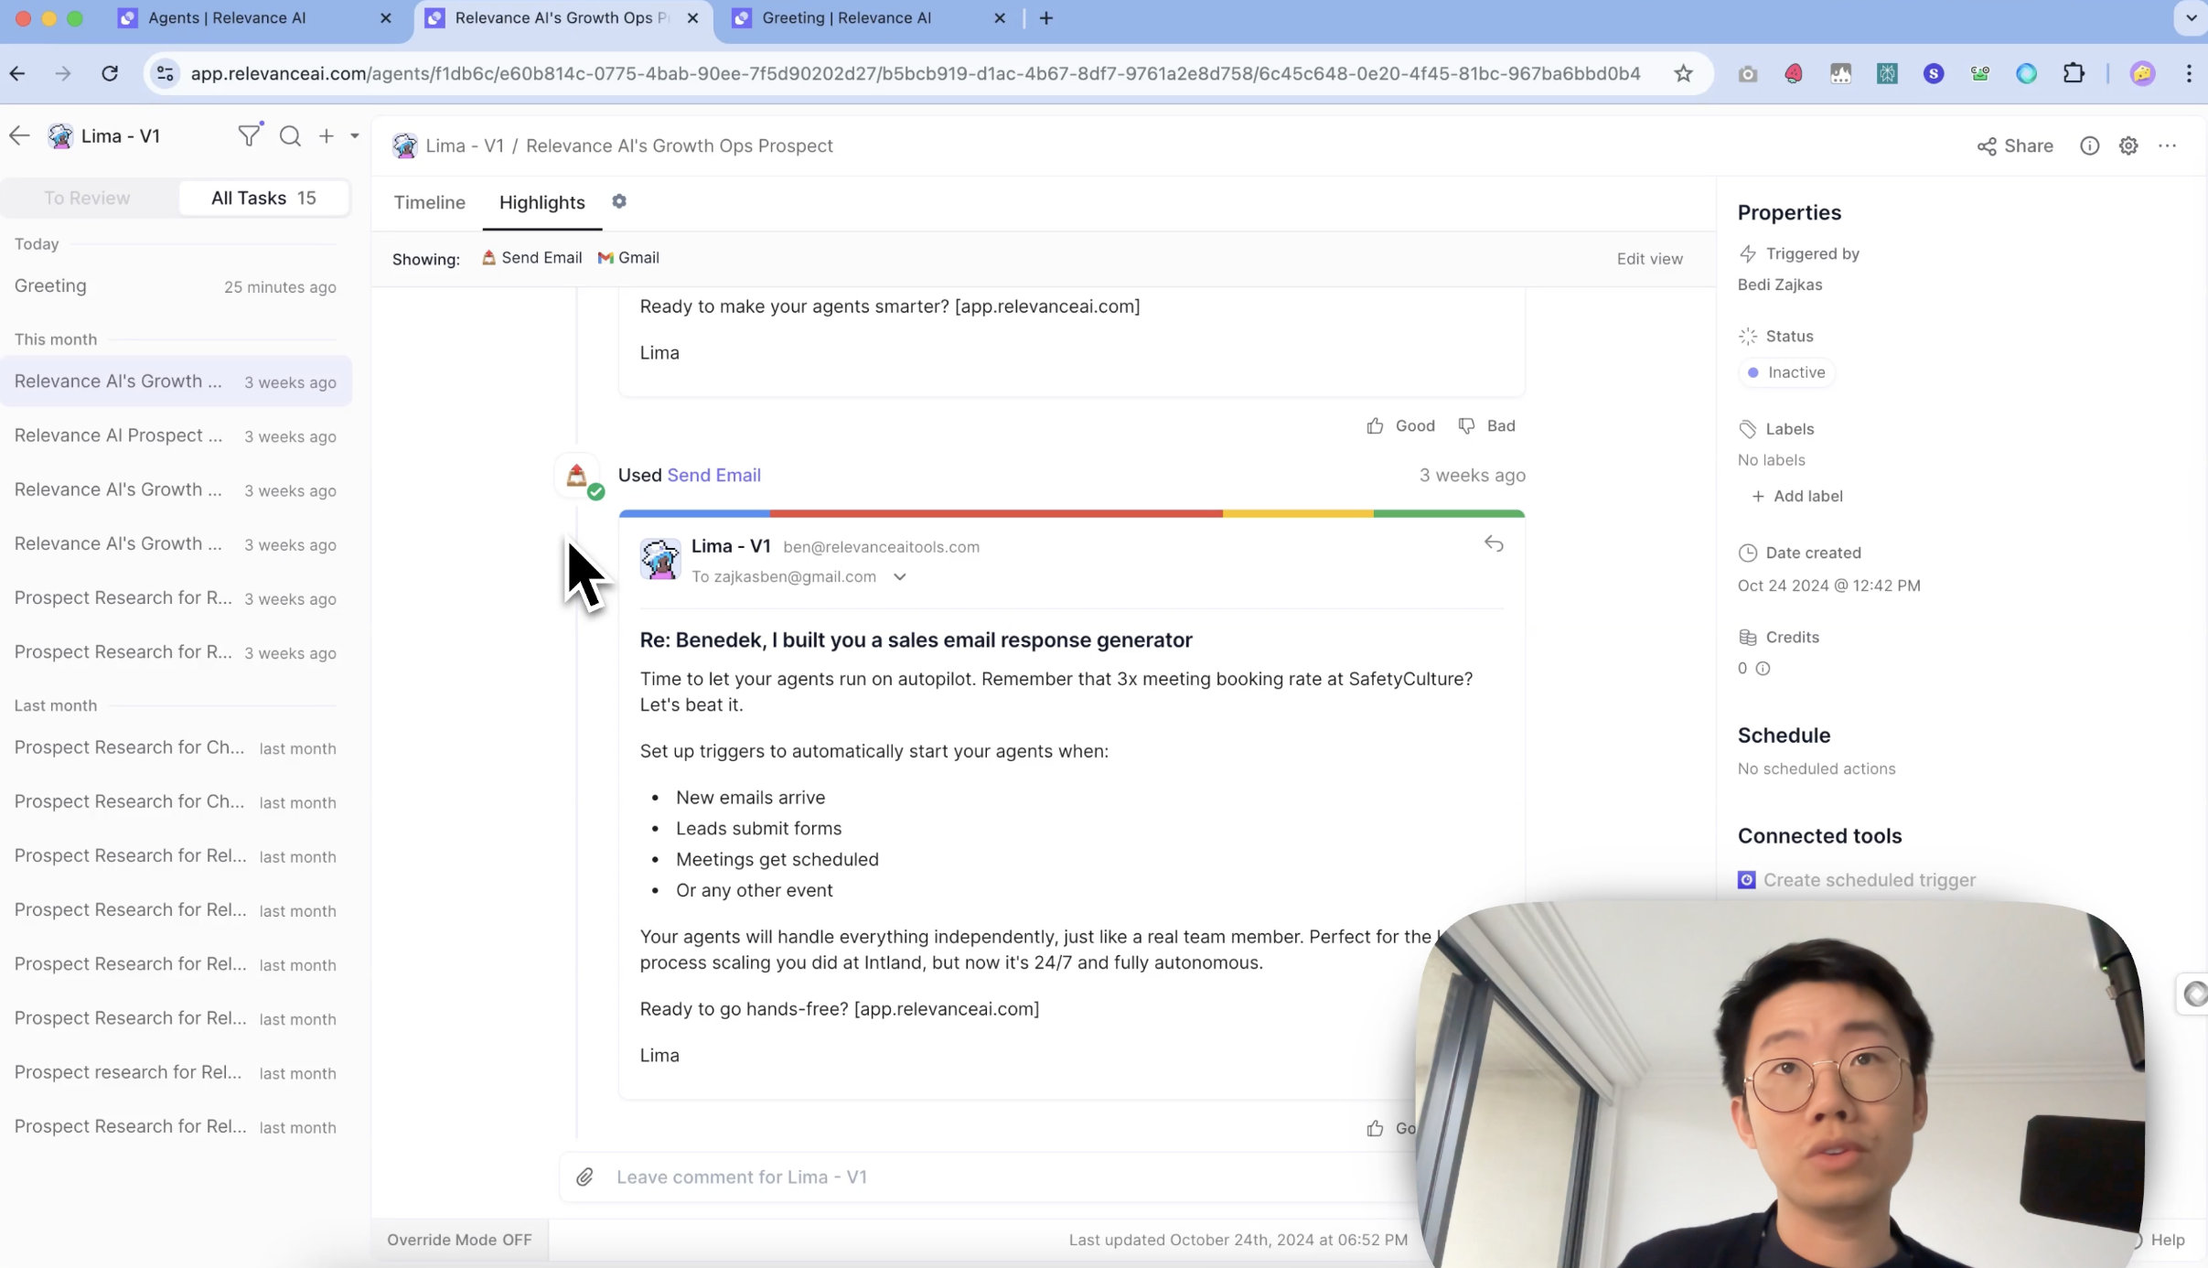Screen dimensions: 2208x1268
Task: Open the Greeting task
Action: pyautogui.click(x=176, y=286)
